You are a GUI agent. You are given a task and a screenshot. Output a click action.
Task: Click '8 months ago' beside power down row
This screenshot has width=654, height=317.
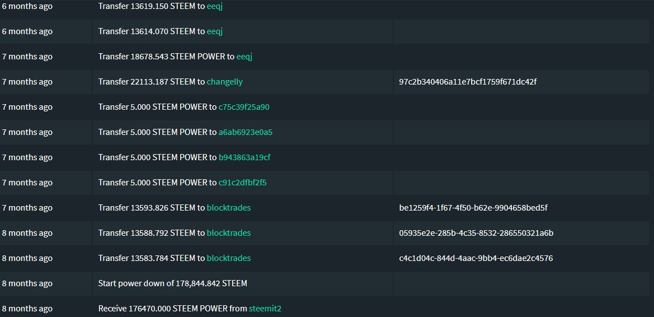[27, 283]
